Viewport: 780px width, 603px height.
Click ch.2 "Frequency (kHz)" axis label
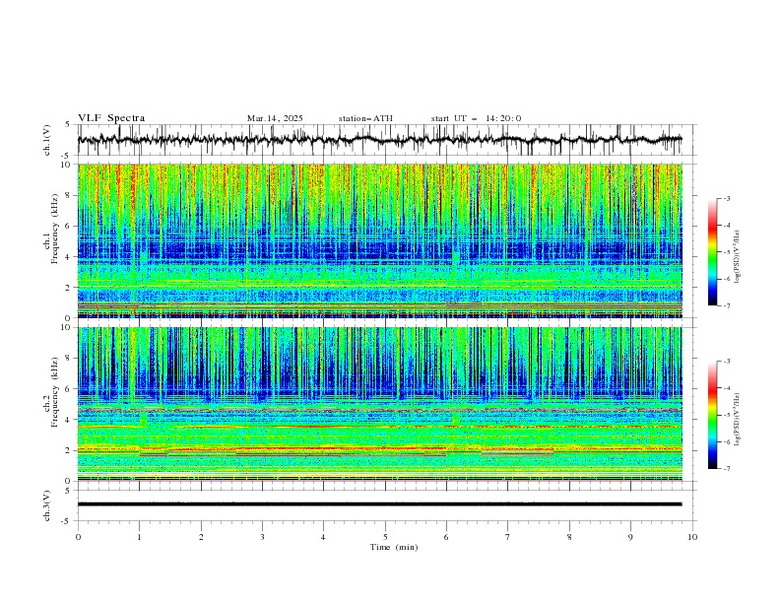[x=54, y=391]
